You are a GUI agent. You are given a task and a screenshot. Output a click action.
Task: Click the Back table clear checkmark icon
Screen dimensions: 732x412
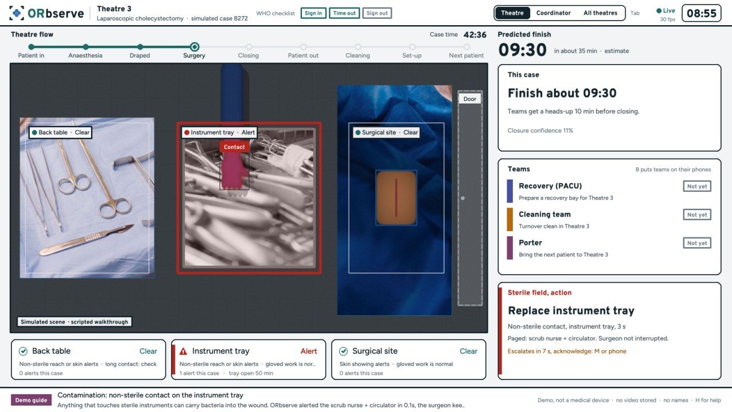pyautogui.click(x=23, y=351)
